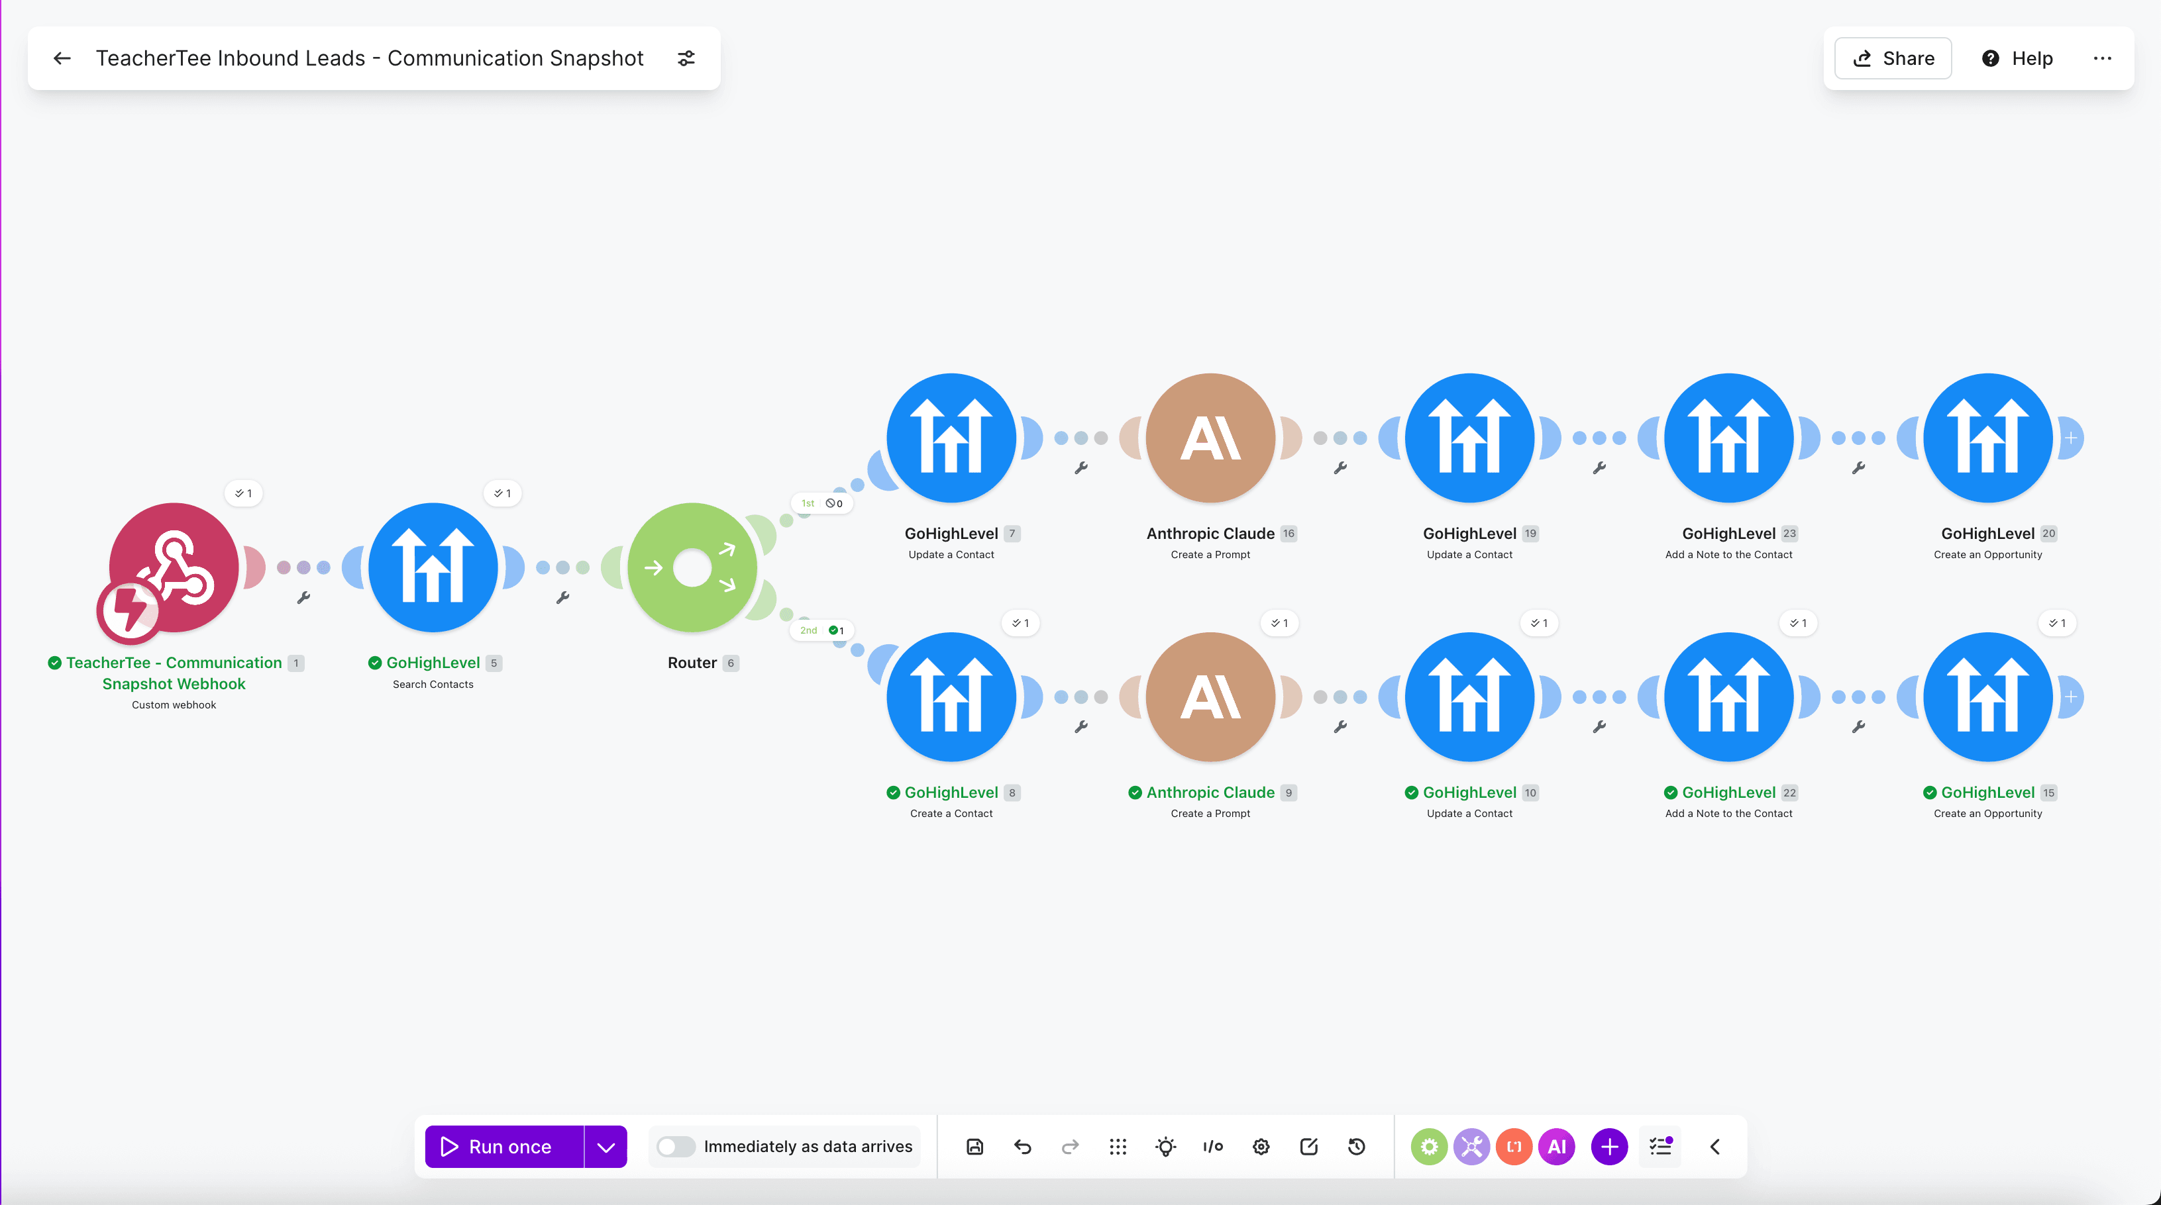2161x1205 pixels.
Task: Click the undo arrow icon
Action: (x=1022, y=1146)
